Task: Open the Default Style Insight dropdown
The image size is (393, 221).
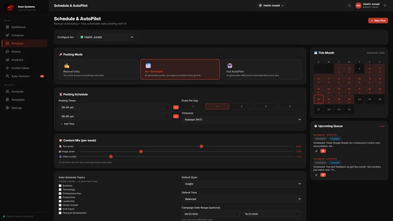Action: click(x=241, y=184)
